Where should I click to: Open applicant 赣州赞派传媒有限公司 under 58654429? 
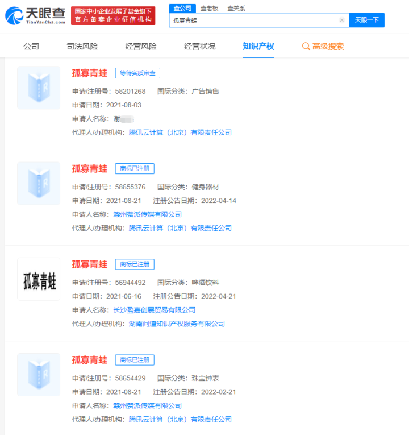point(148,406)
